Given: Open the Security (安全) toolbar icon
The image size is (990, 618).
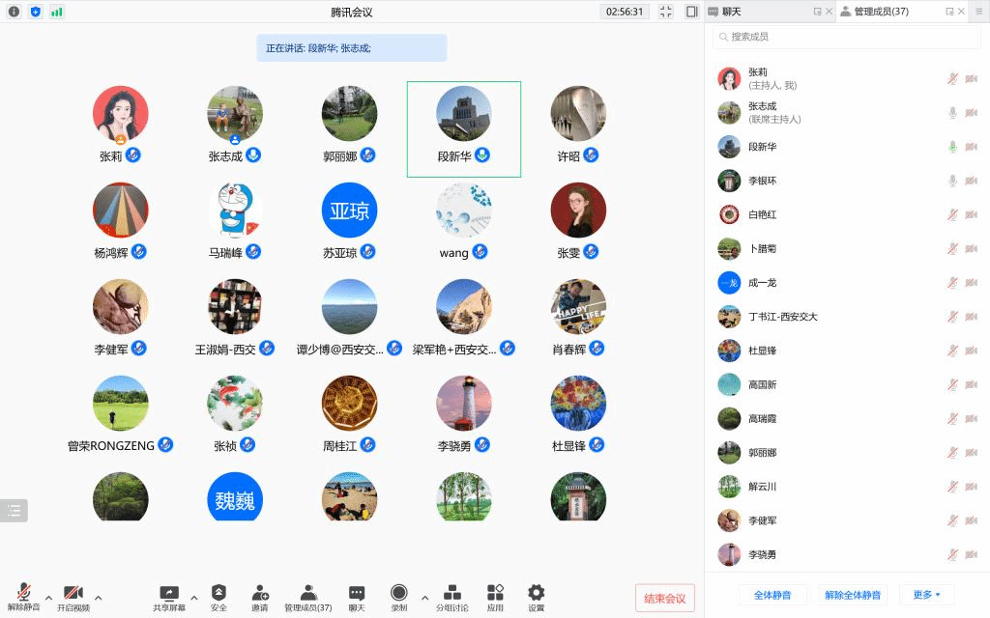Looking at the screenshot, I should [x=218, y=594].
